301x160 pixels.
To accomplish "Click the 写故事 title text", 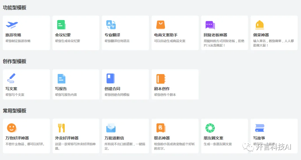I will 259,138.
